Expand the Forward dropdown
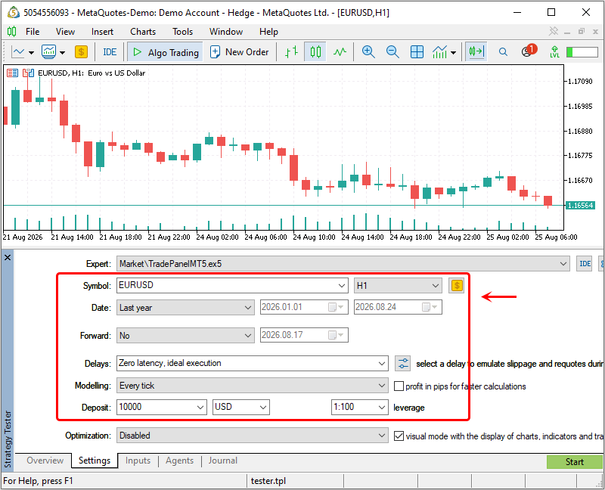 click(248, 336)
